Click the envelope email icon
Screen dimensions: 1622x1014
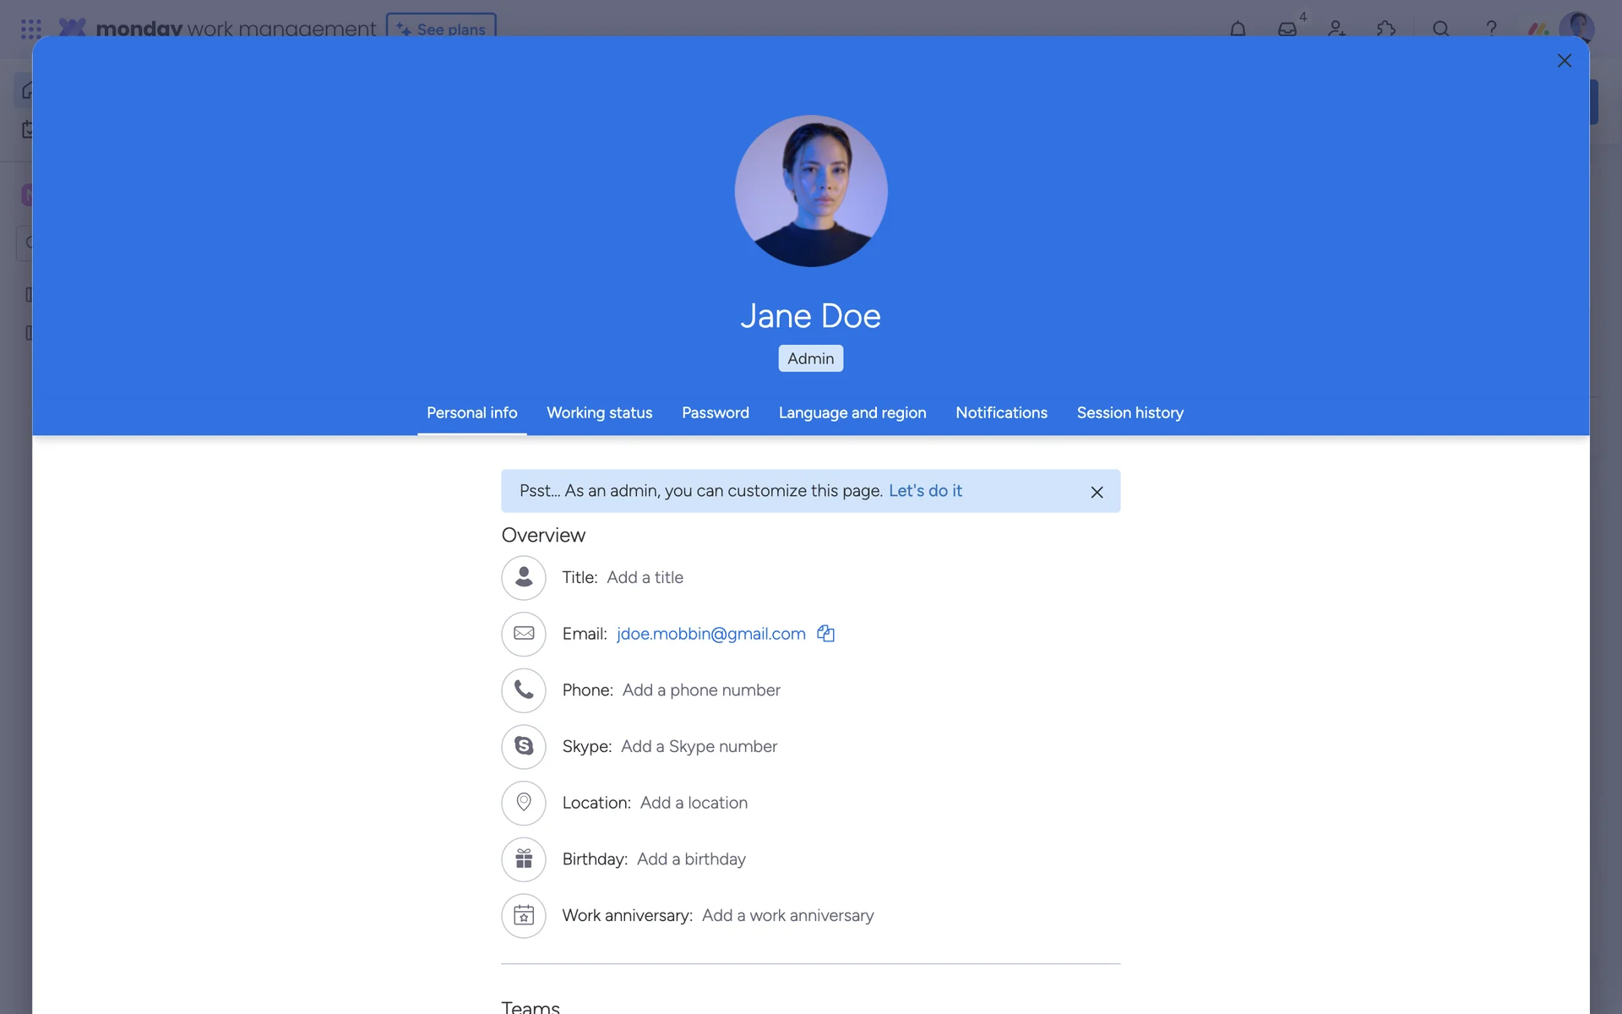524,634
